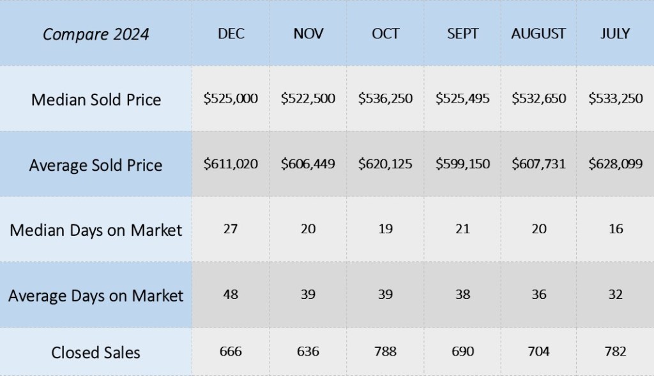Click the Median Days on Market label
Image resolution: width=654 pixels, height=376 pixels.
click(96, 230)
